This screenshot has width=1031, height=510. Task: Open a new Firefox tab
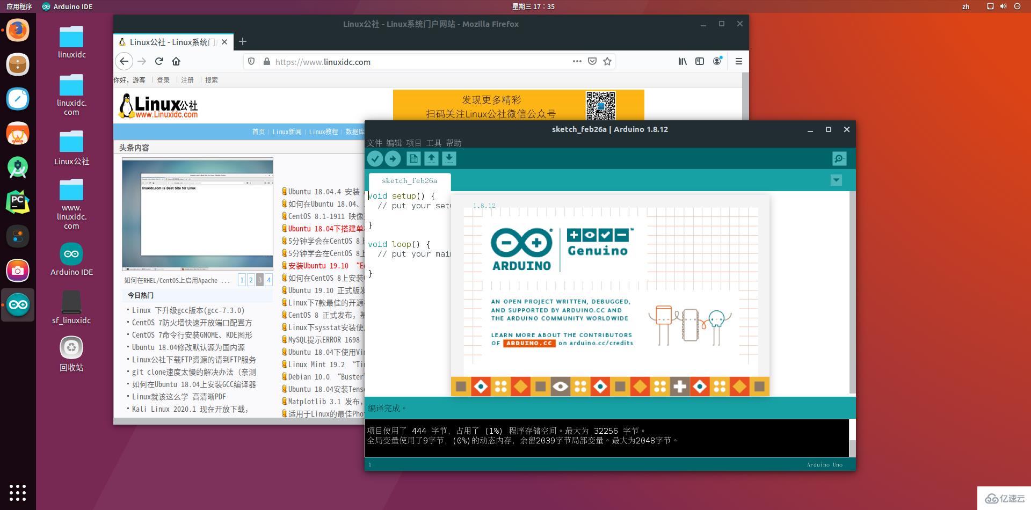point(243,41)
